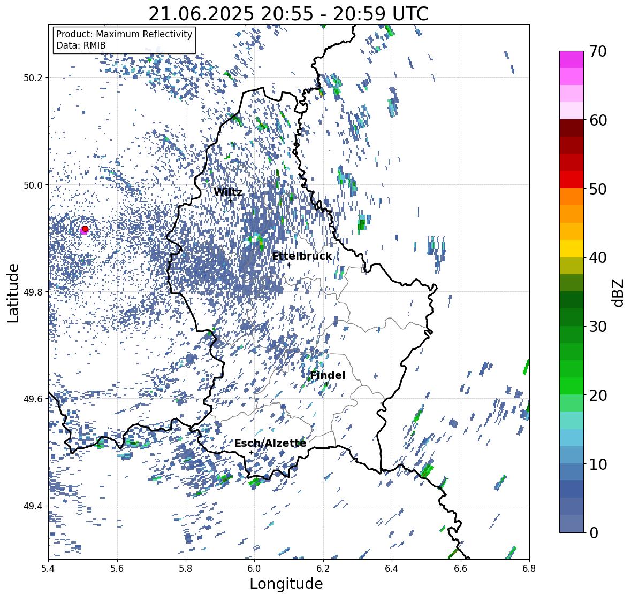Click the "Product: Maximum Reflectivity" legend text

tap(124, 34)
